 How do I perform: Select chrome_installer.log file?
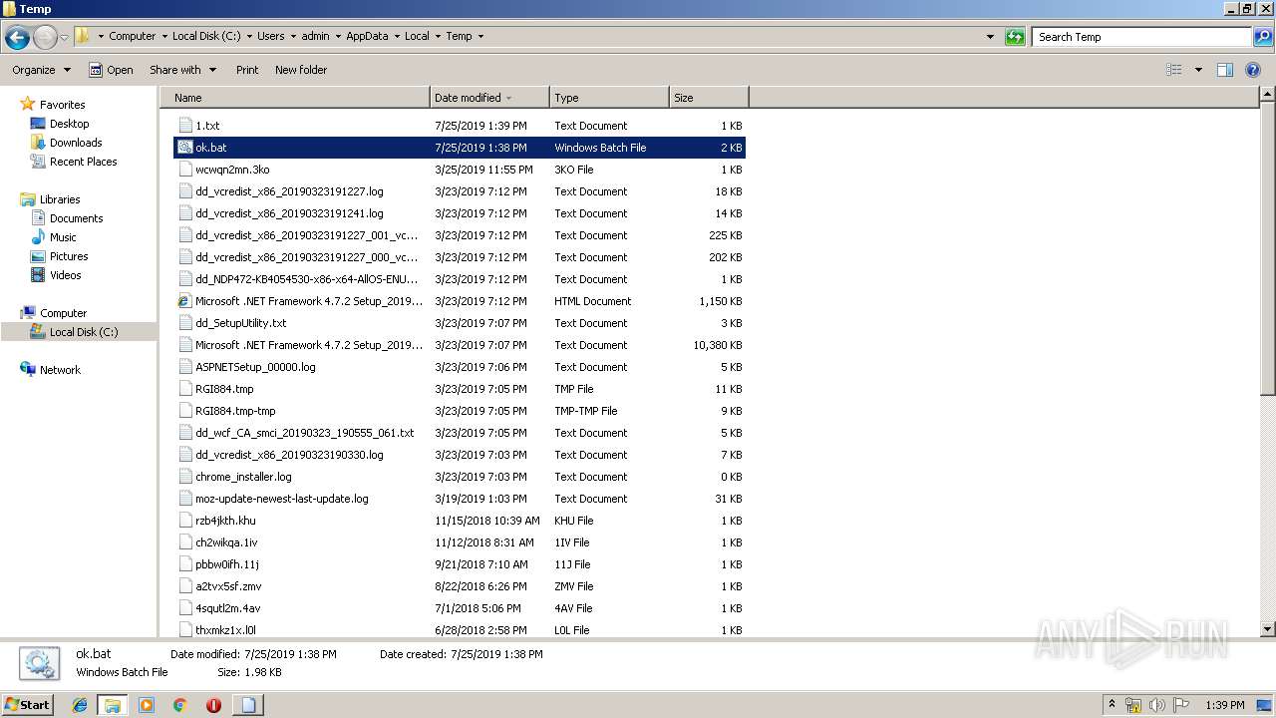click(460, 477)
